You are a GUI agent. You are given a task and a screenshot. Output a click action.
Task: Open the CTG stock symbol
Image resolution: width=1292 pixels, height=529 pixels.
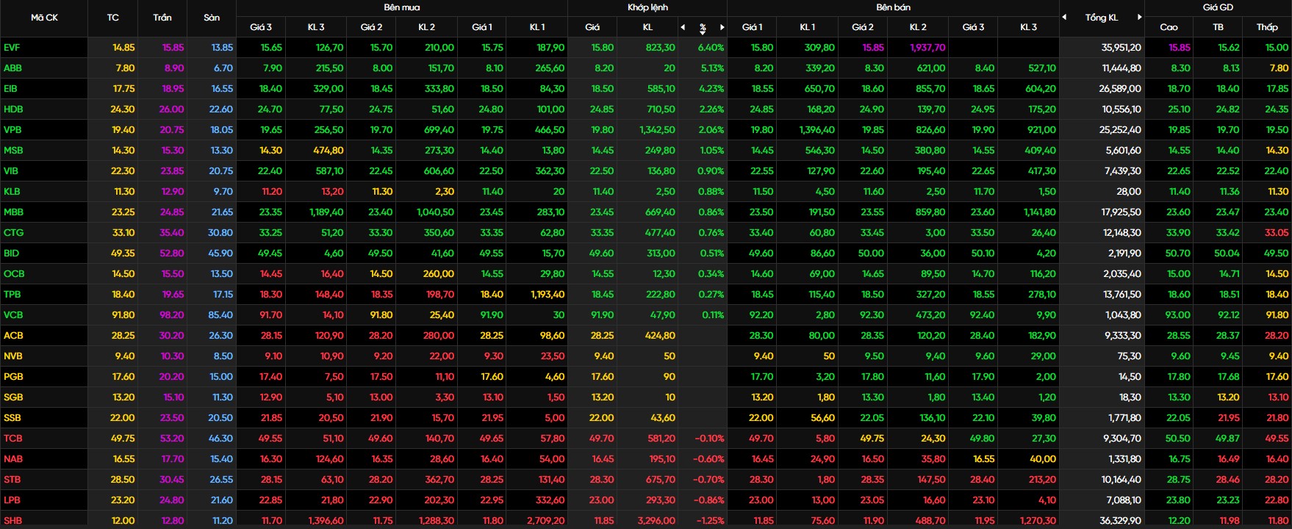tap(13, 232)
